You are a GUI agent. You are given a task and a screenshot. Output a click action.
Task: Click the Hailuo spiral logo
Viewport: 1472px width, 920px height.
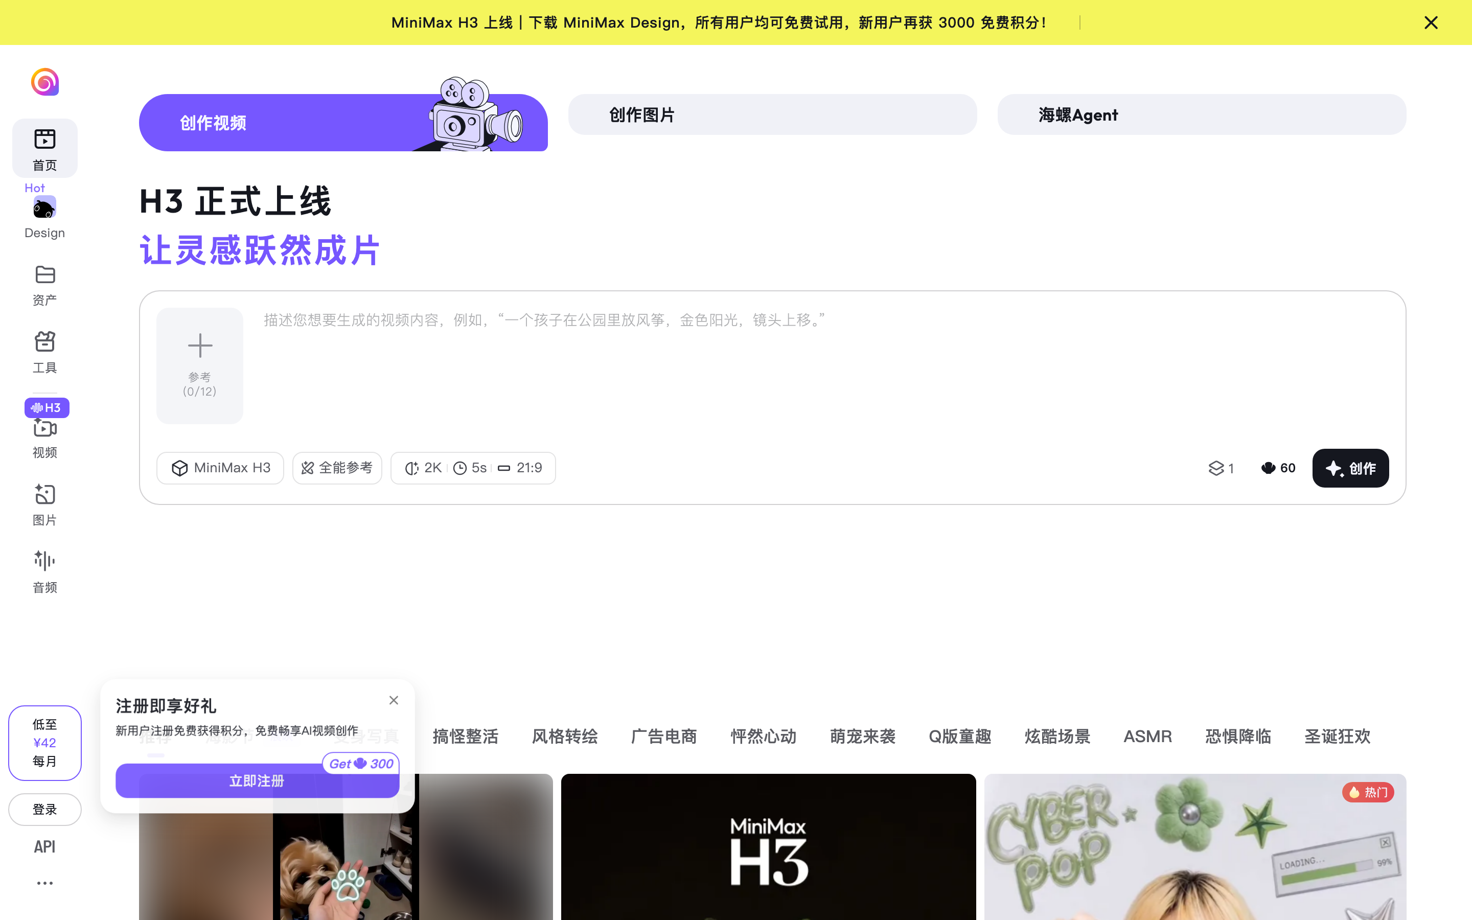(45, 82)
